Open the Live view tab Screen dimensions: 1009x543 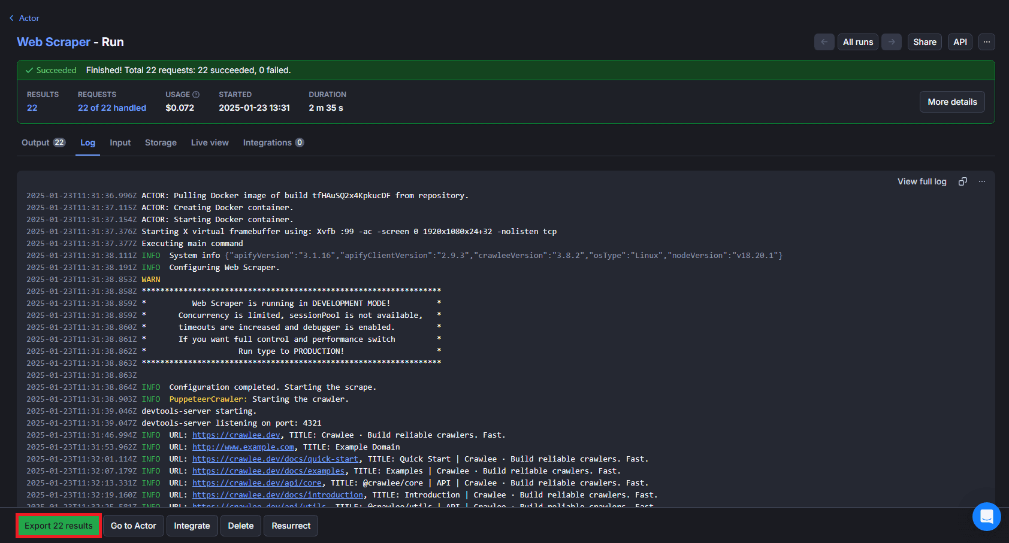[x=209, y=142]
